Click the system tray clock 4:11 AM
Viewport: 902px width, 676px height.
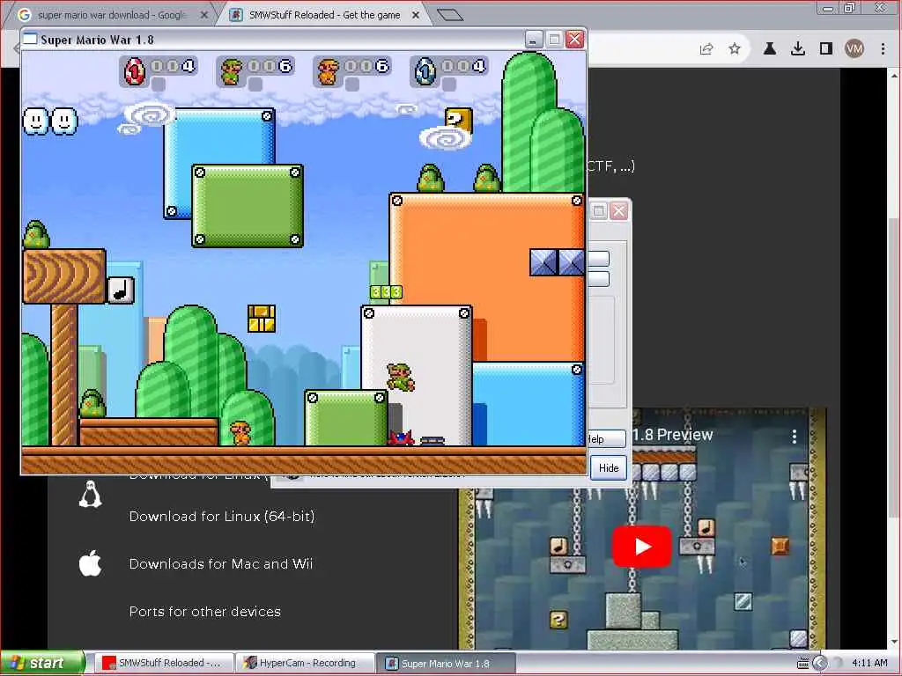[x=869, y=664]
